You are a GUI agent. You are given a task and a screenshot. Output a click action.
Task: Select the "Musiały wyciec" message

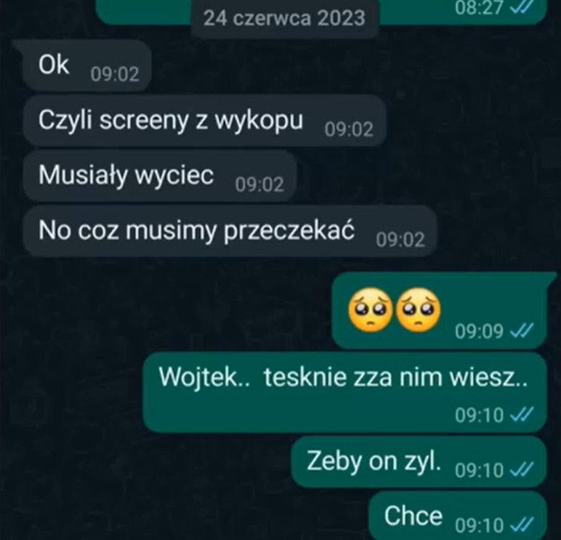[x=160, y=175]
